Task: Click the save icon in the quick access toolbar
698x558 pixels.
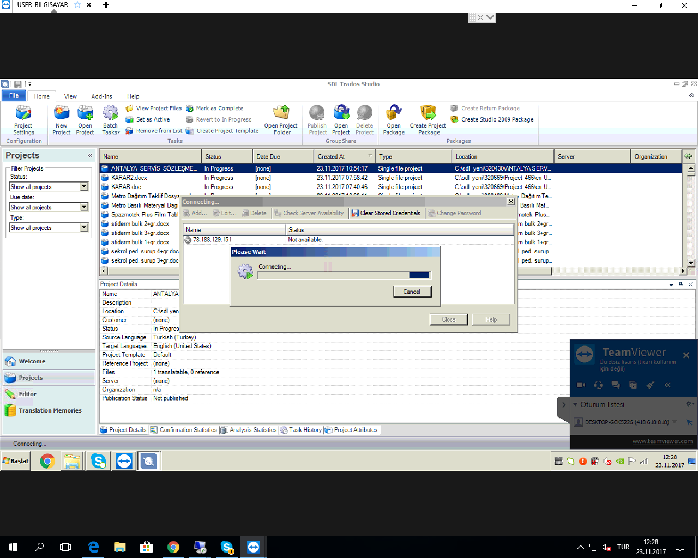Action: point(18,84)
